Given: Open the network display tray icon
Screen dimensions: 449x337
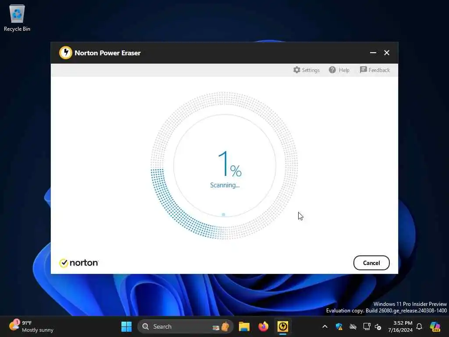Looking at the screenshot, I should 367,326.
